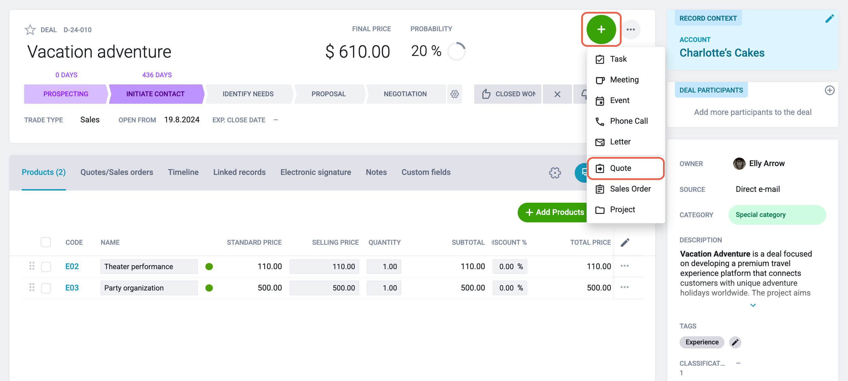
Task: Click the probability progress circle
Action: click(456, 52)
